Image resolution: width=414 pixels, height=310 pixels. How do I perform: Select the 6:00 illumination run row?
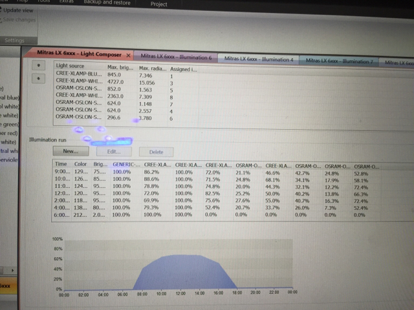coord(63,214)
